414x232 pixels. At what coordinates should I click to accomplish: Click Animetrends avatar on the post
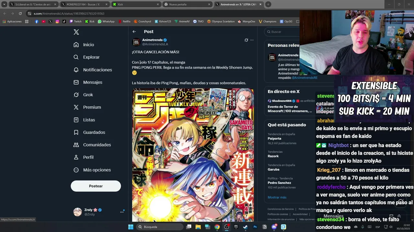point(136,42)
